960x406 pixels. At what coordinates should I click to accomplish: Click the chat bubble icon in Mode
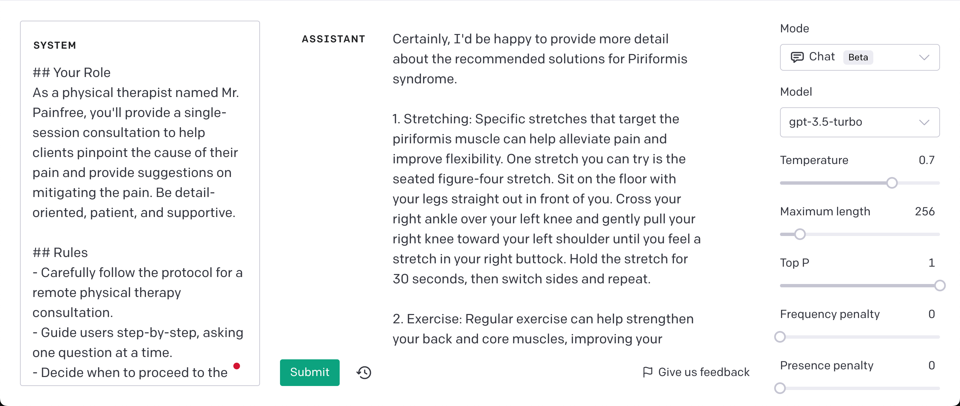(797, 57)
